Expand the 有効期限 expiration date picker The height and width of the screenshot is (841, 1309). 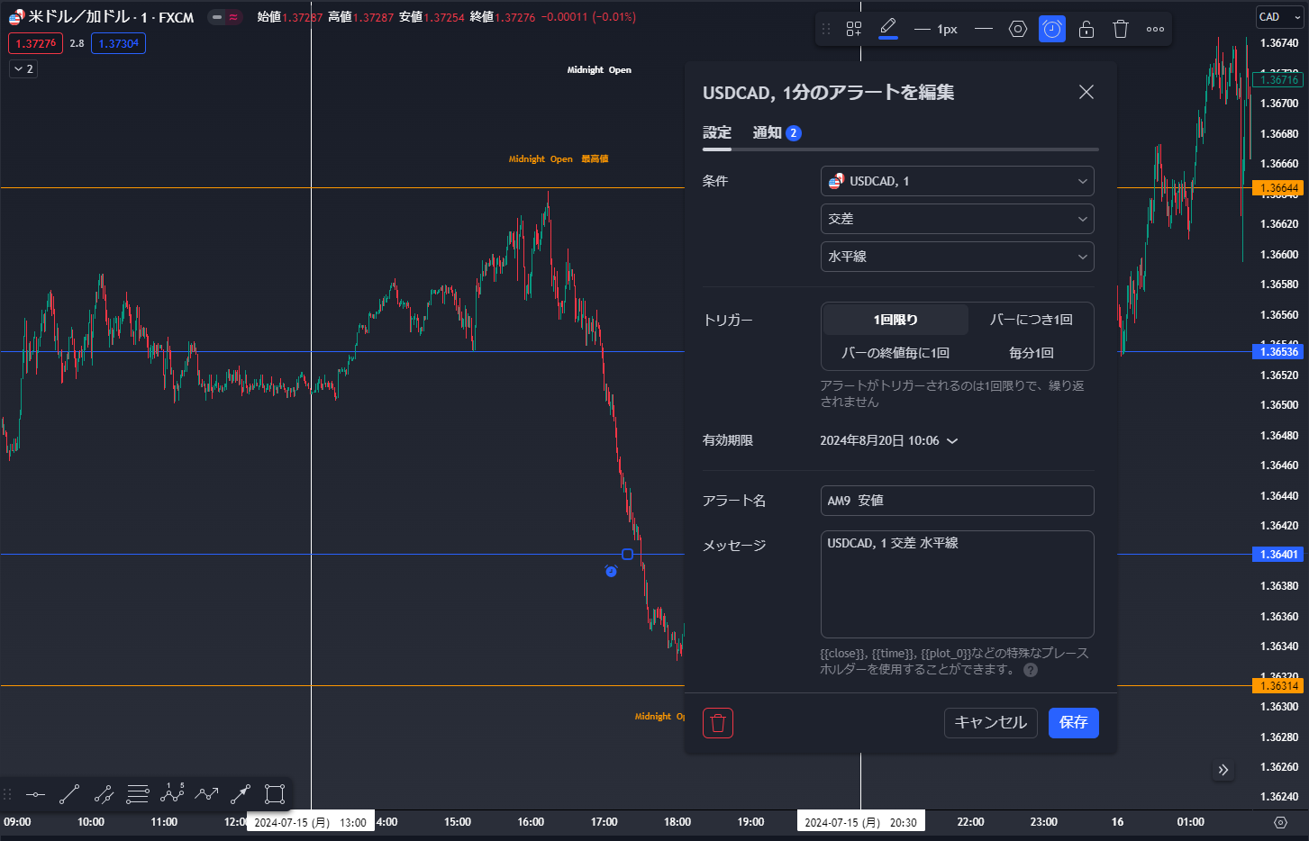tap(888, 441)
